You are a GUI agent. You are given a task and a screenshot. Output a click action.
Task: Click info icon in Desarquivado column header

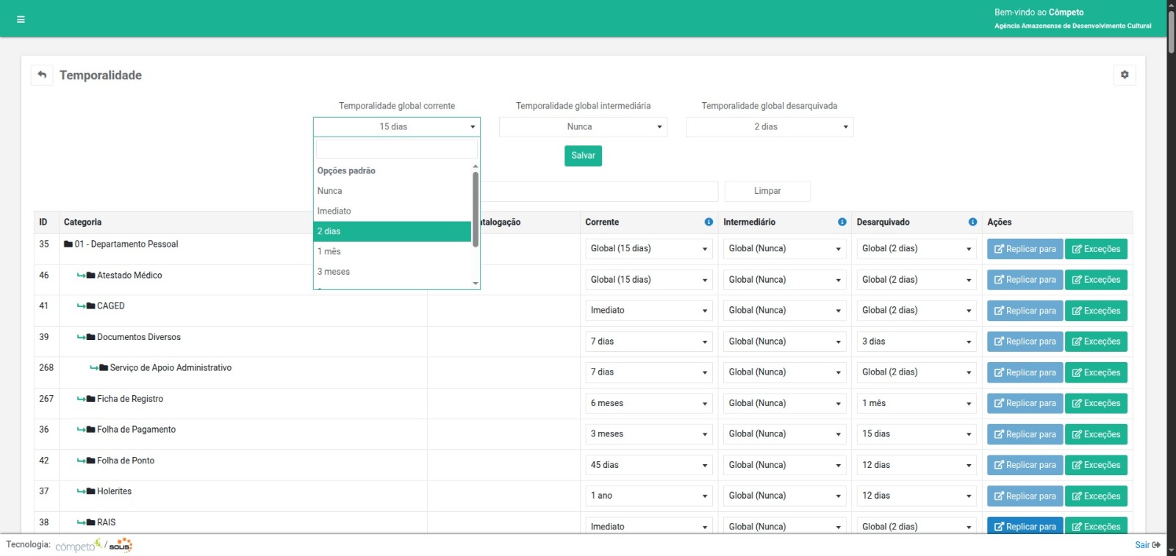972,222
